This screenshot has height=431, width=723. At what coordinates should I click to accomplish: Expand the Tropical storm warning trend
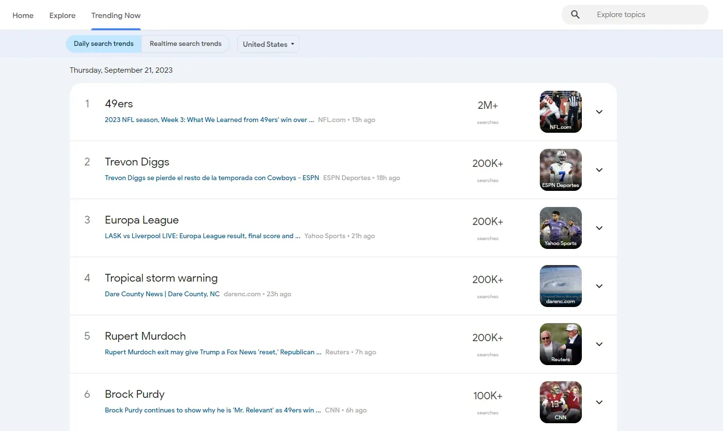coord(599,286)
